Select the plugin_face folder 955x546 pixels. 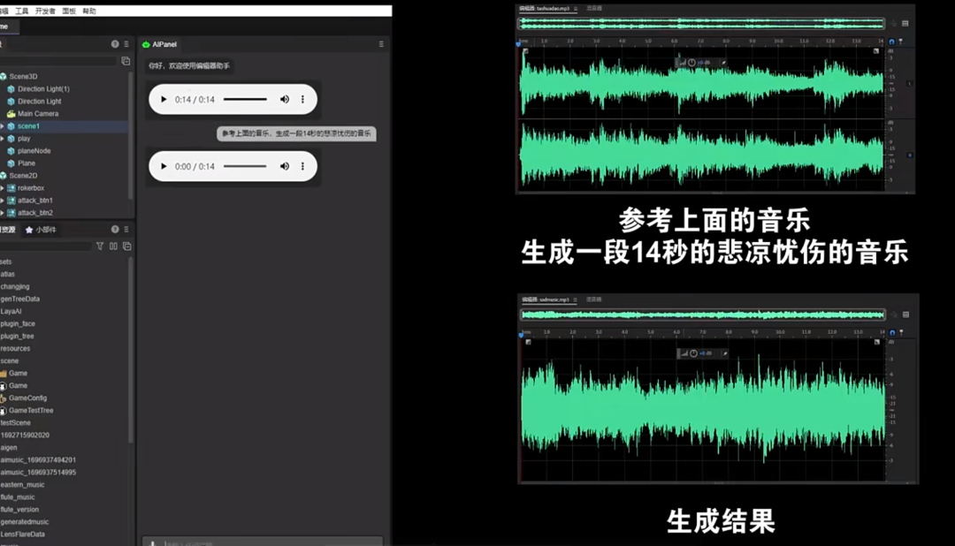point(18,324)
